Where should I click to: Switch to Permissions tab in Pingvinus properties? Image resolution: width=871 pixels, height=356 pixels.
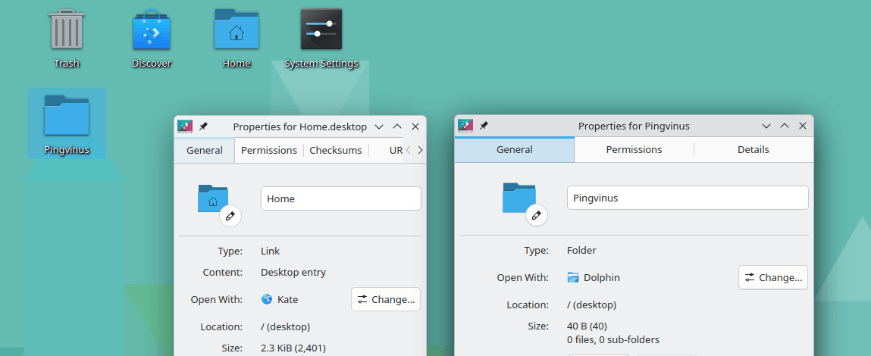point(634,149)
